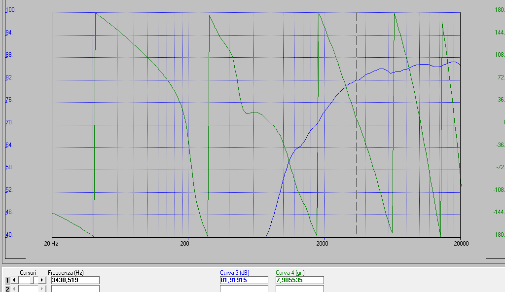Click cursor 1 left arrow button
Image resolution: width=505 pixels, height=292 pixels.
[14, 280]
